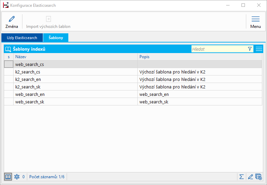This screenshot has width=267, height=185.
Task: Click the Změna pencil button
Action: 12,22
